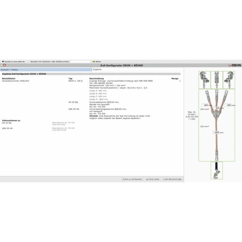
Task: Click the type text 'EKV3+1 120 G'
Action: pyautogui.click(x=76, y=81)
